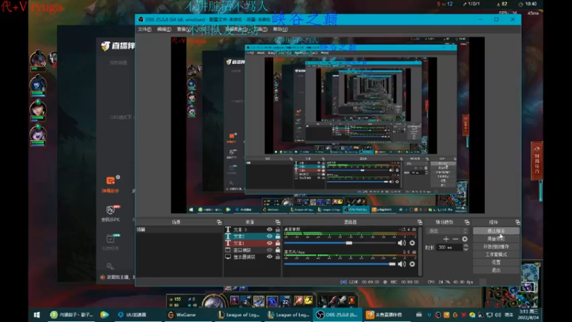Open the OBS 编辑(E) menu

coord(164,29)
